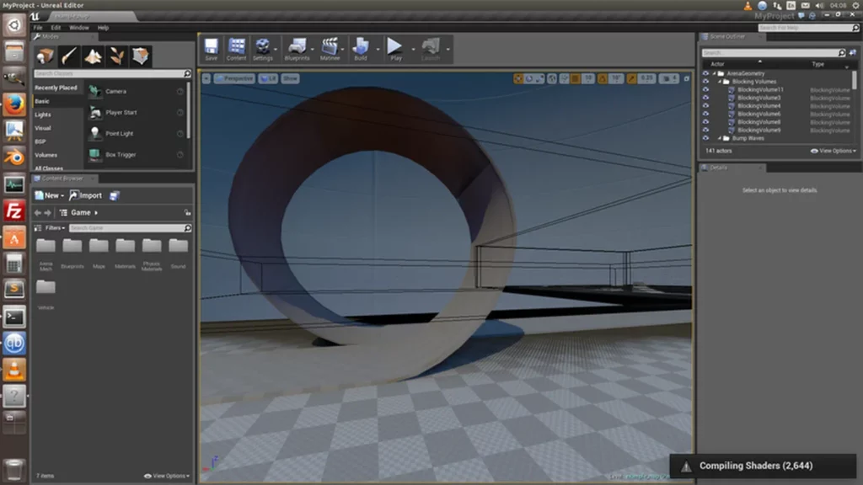This screenshot has height=485, width=863.
Task: Click the Build lighting icon
Action: [361, 47]
